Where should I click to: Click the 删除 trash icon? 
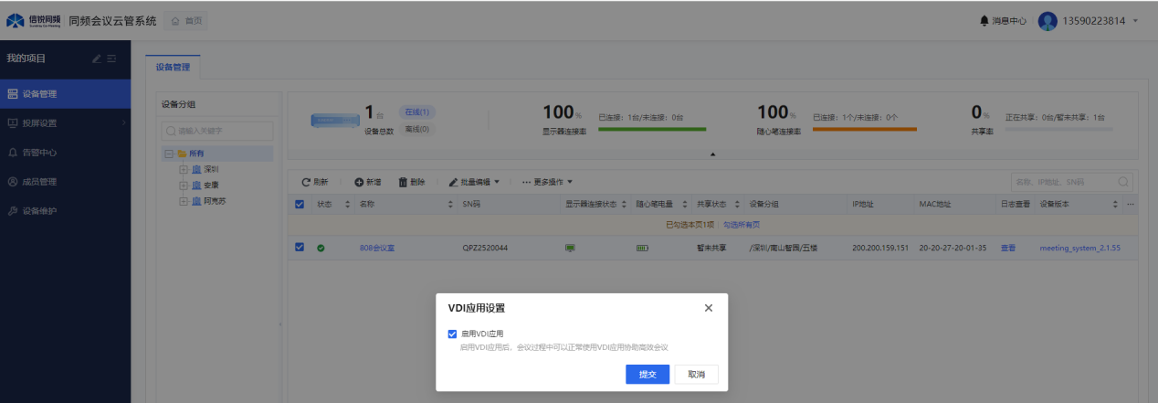(403, 182)
